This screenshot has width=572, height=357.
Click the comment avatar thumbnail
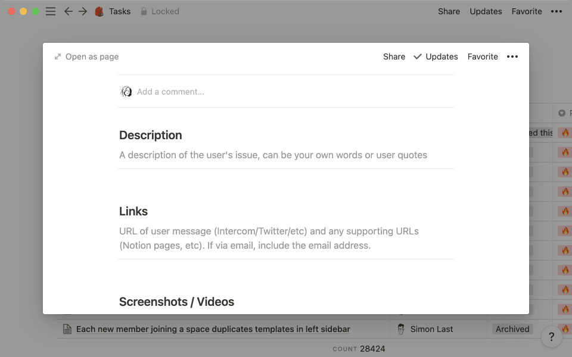tap(126, 92)
